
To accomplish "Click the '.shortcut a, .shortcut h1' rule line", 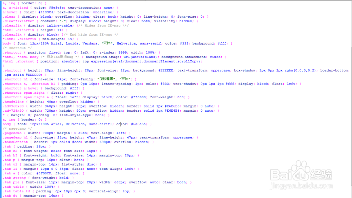I will pos(152,84).
